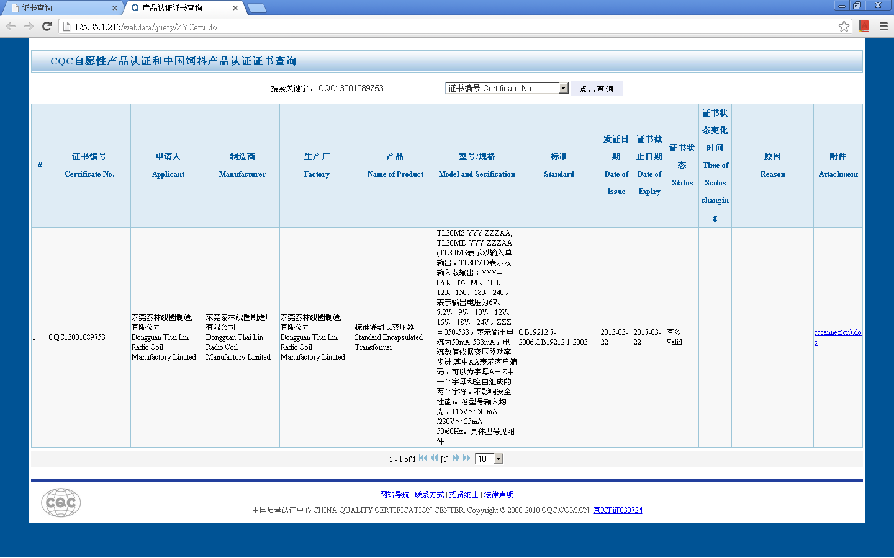Bookmark this page with the star icon
The height and width of the screenshot is (558, 894).
844,26
